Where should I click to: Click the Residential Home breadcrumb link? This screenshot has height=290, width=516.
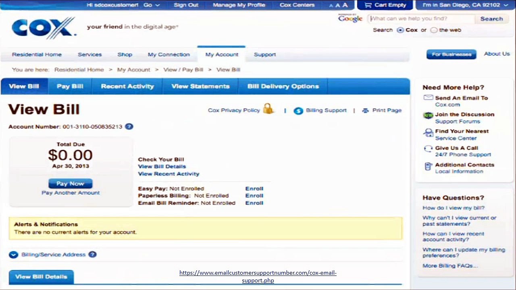(x=79, y=70)
